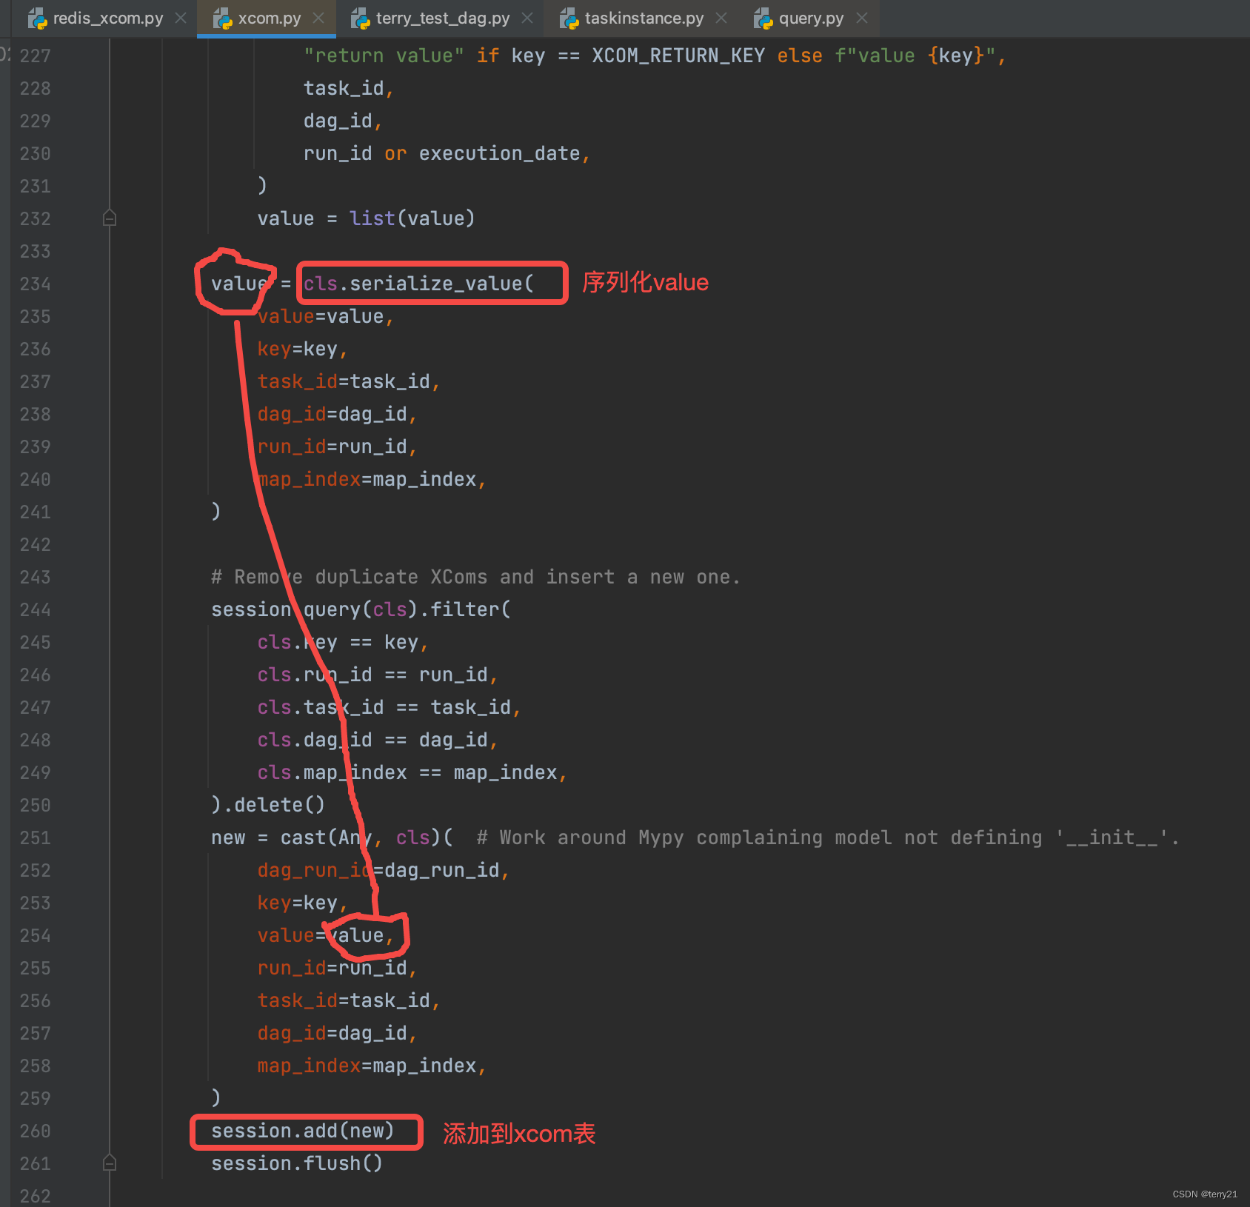Close the query.py tab
The width and height of the screenshot is (1250, 1207).
(861, 18)
